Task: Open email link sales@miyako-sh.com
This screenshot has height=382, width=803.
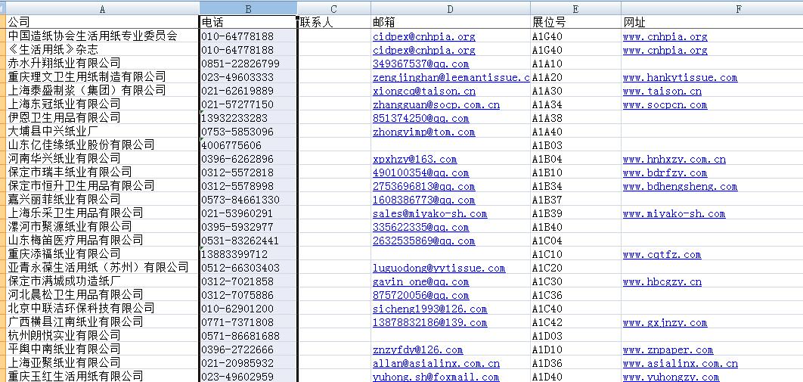Action: pos(430,213)
